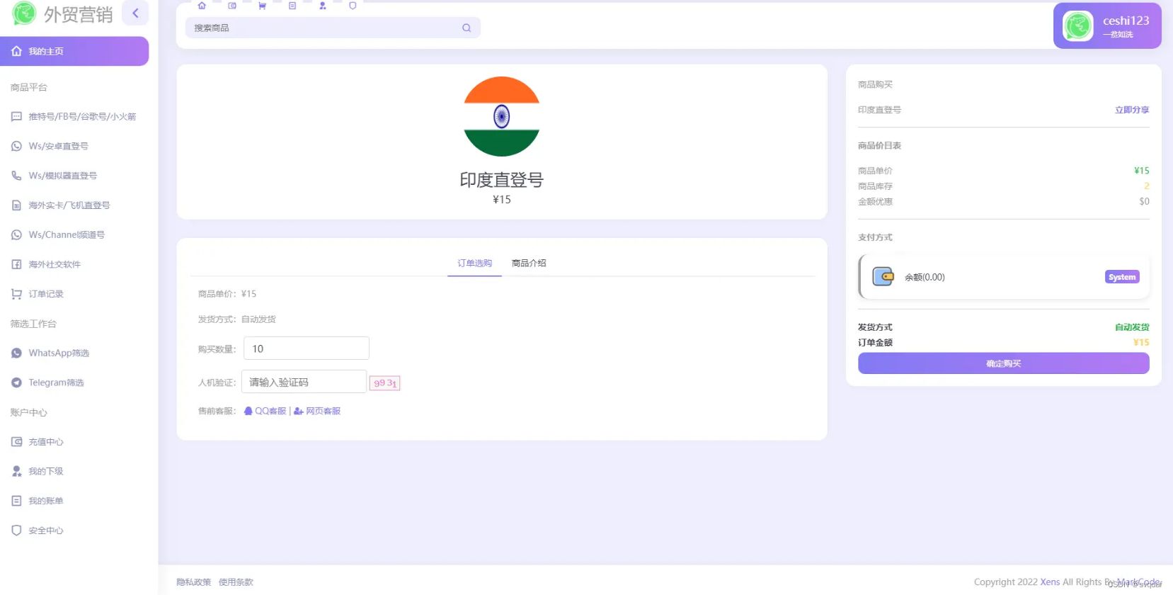Click the 自动发货 delivery method value
Viewport: 1173px width, 595px height.
(x=1132, y=327)
